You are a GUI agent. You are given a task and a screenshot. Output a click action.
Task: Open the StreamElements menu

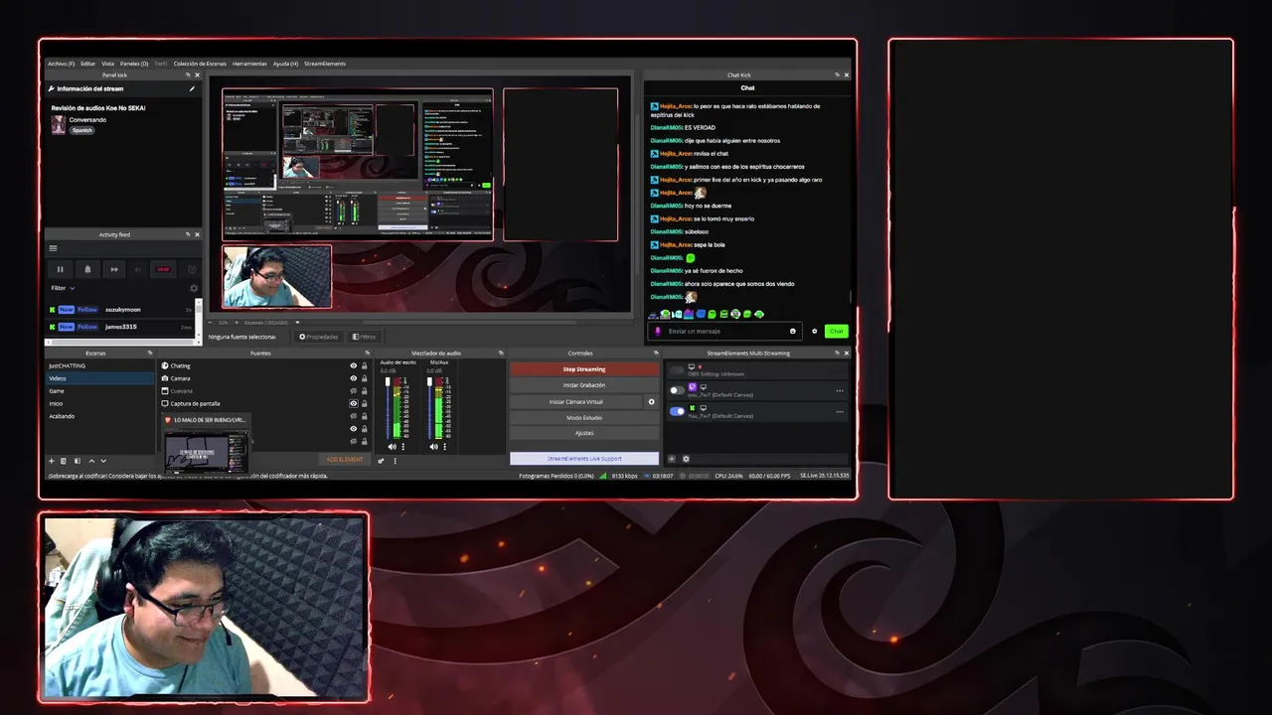325,64
